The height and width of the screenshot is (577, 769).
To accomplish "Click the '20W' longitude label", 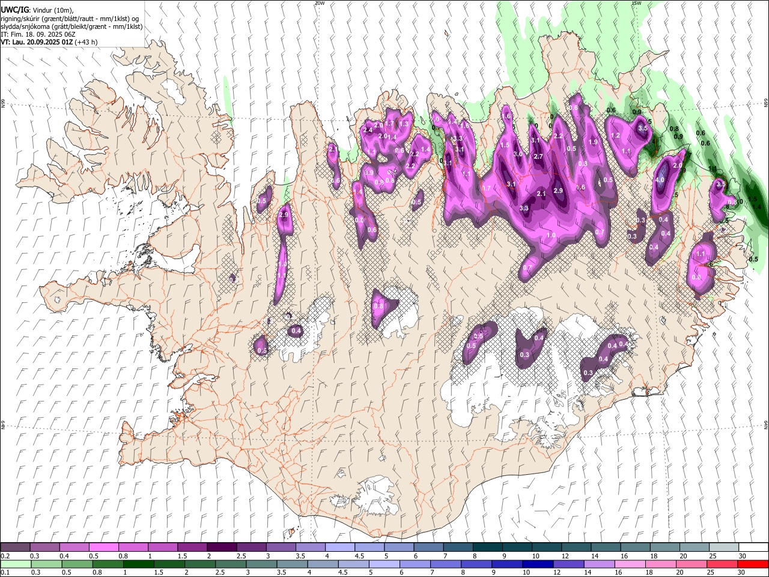I will point(320,3).
